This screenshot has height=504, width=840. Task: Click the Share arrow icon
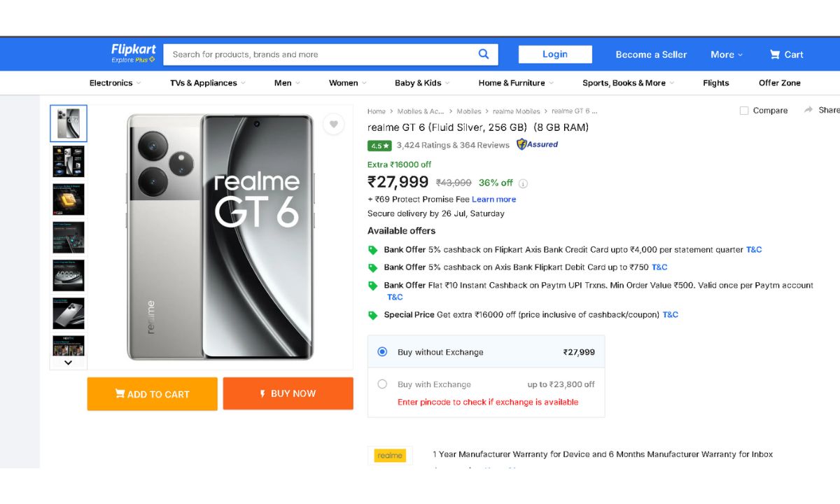[808, 110]
